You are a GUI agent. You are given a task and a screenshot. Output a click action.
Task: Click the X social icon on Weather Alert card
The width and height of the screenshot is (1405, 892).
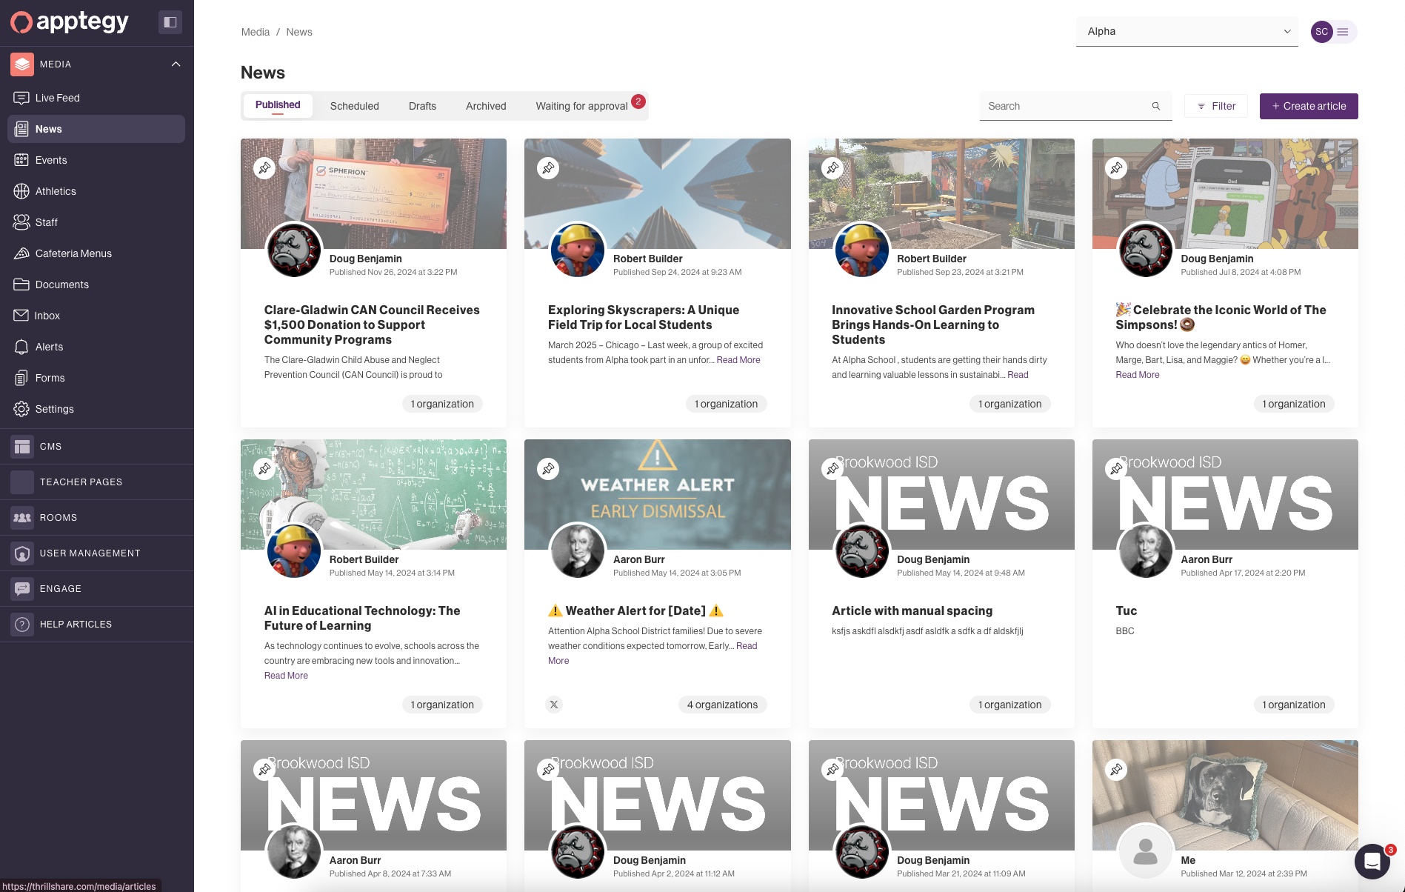[554, 705]
